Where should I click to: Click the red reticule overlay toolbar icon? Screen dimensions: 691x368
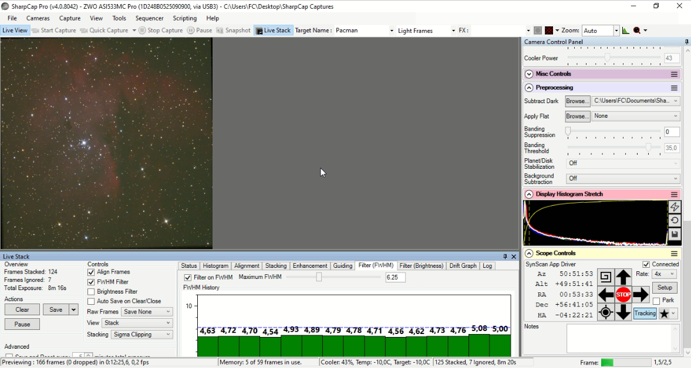[549, 30]
